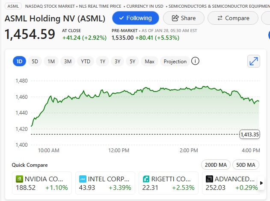Open the Projection chart view
Screen dimensions: 270x201
[x=175, y=61]
